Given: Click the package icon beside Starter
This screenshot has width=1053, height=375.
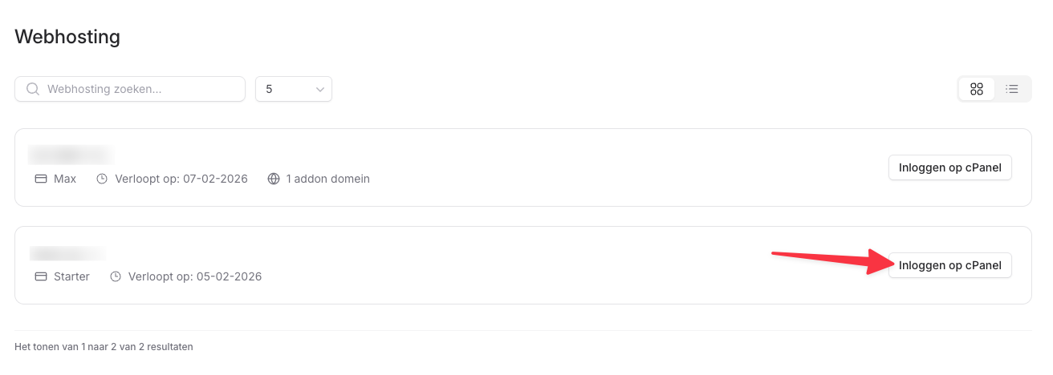Looking at the screenshot, I should pyautogui.click(x=41, y=276).
